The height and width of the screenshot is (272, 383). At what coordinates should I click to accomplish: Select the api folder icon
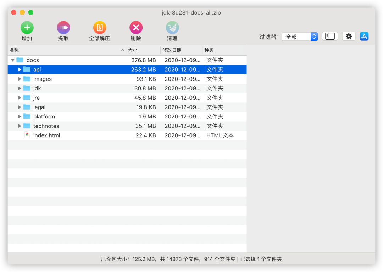click(27, 70)
